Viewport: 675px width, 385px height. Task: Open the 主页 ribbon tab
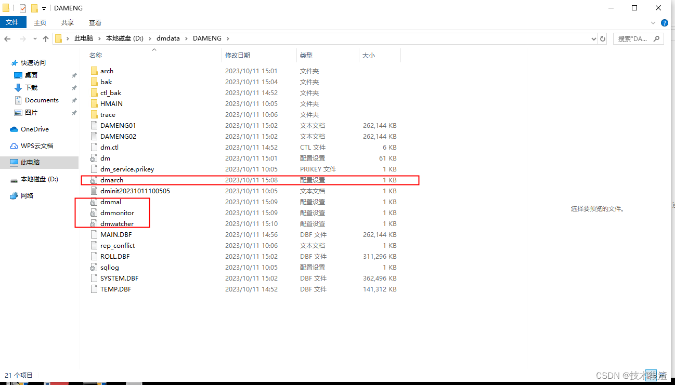[x=40, y=22]
